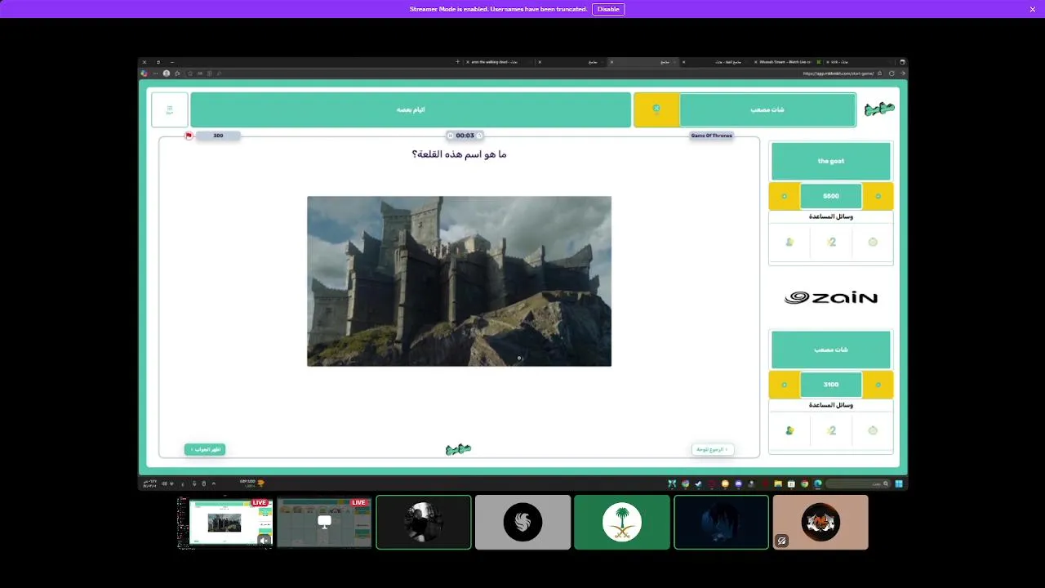Click the 'شات مصعب' current turn box in header
1045x588 pixels.
pyautogui.click(x=767, y=109)
